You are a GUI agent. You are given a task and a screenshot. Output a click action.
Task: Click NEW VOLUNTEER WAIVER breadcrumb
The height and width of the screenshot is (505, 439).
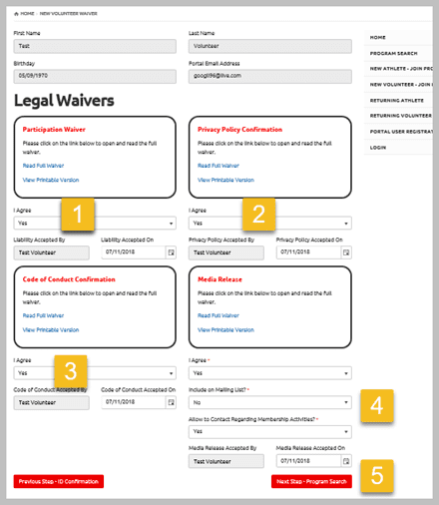tap(69, 14)
